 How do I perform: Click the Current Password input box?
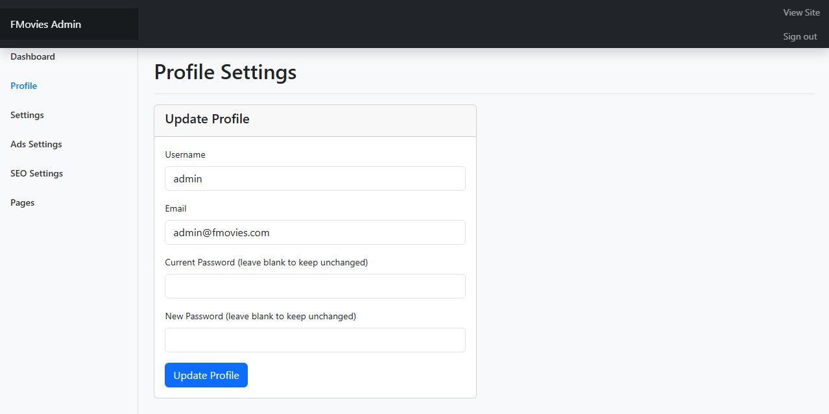[x=315, y=286]
